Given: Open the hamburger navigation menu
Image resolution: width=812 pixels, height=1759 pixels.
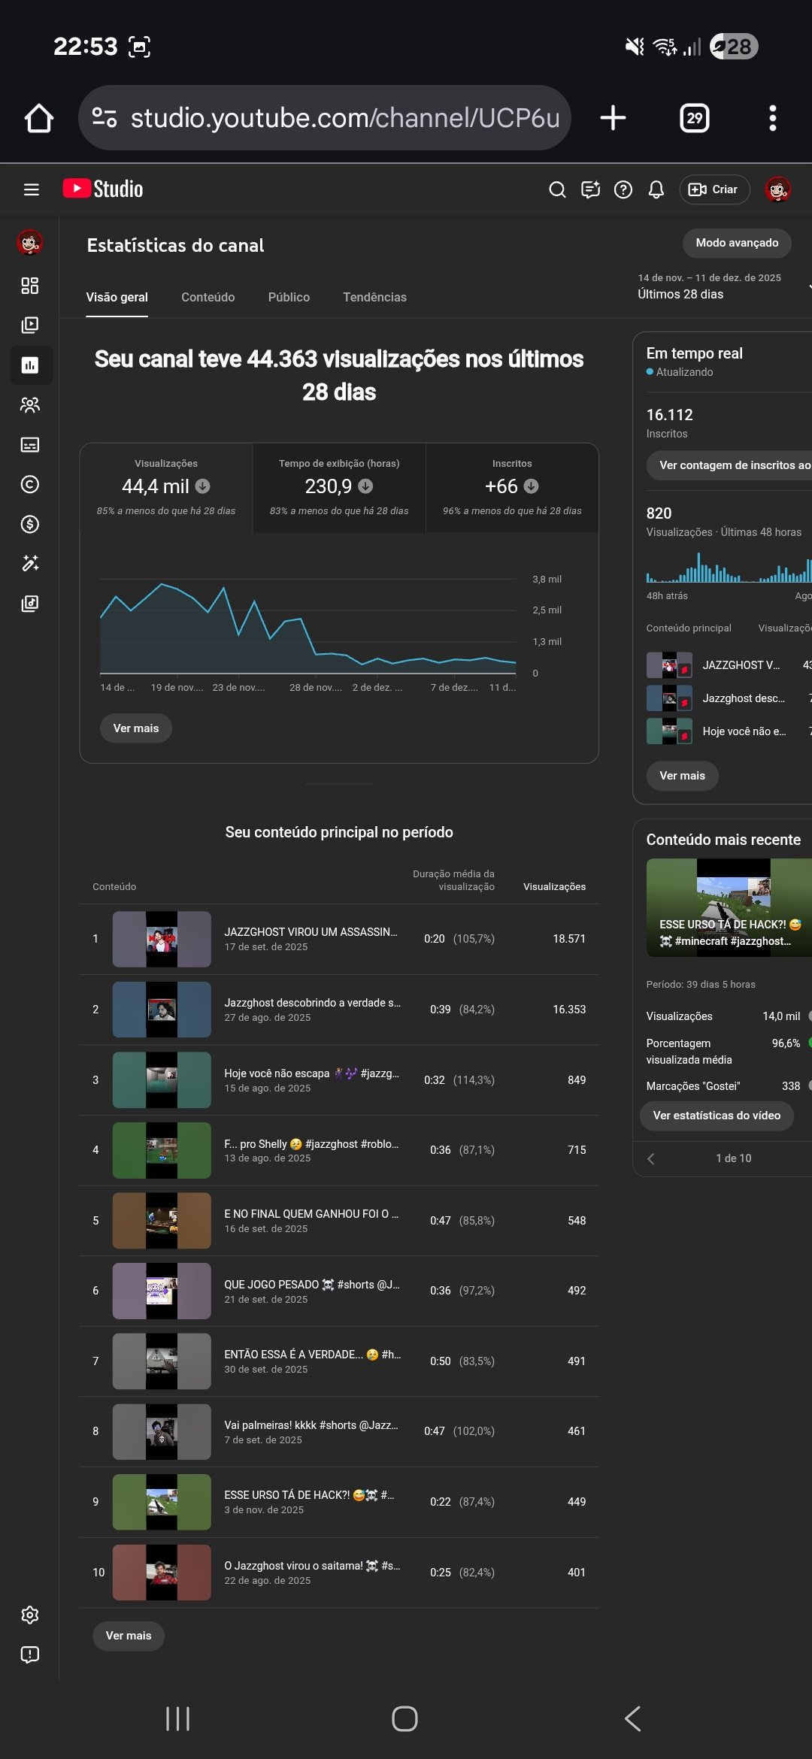Looking at the screenshot, I should [32, 189].
